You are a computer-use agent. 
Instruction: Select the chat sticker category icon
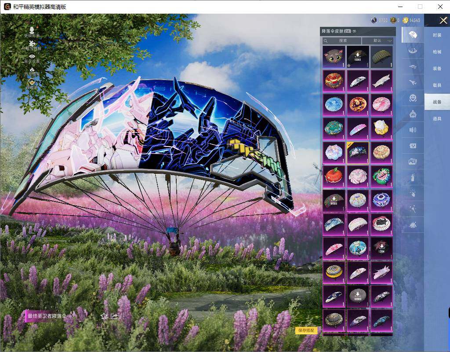[413, 146]
